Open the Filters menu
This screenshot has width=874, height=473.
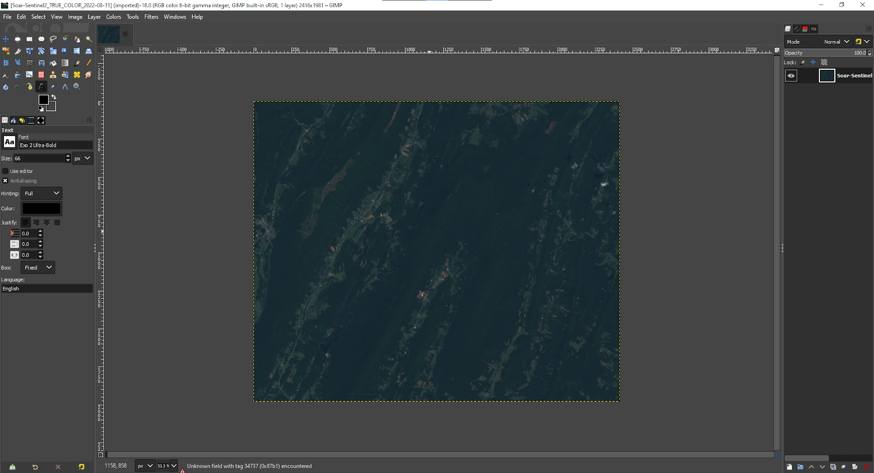151,17
